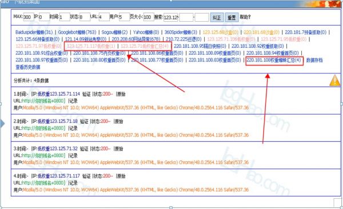343x209 pixels.
Task: Click 记录 link in entry 3
Action: [x=73, y=155]
